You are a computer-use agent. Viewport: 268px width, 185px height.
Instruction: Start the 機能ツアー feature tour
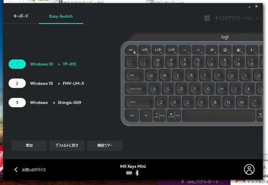coord(105,146)
